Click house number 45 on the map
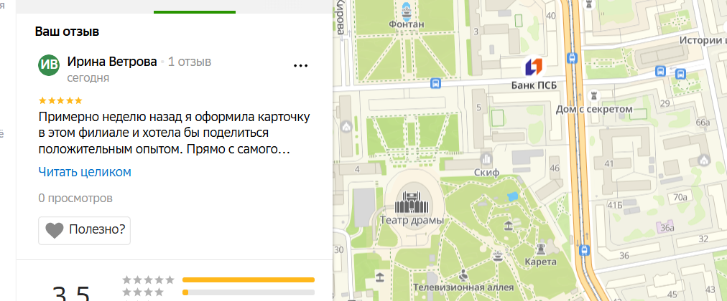Screen dimensions: 727x301 coord(672,294)
